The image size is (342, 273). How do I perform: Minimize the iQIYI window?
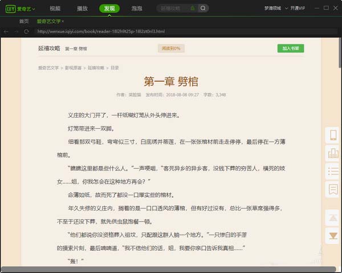(x=317, y=9)
